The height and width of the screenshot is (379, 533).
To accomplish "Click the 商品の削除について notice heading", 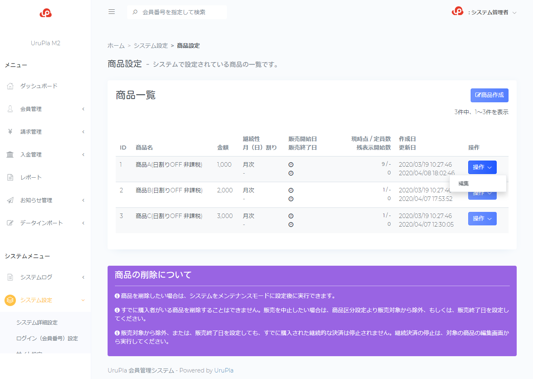I will click(x=153, y=275).
